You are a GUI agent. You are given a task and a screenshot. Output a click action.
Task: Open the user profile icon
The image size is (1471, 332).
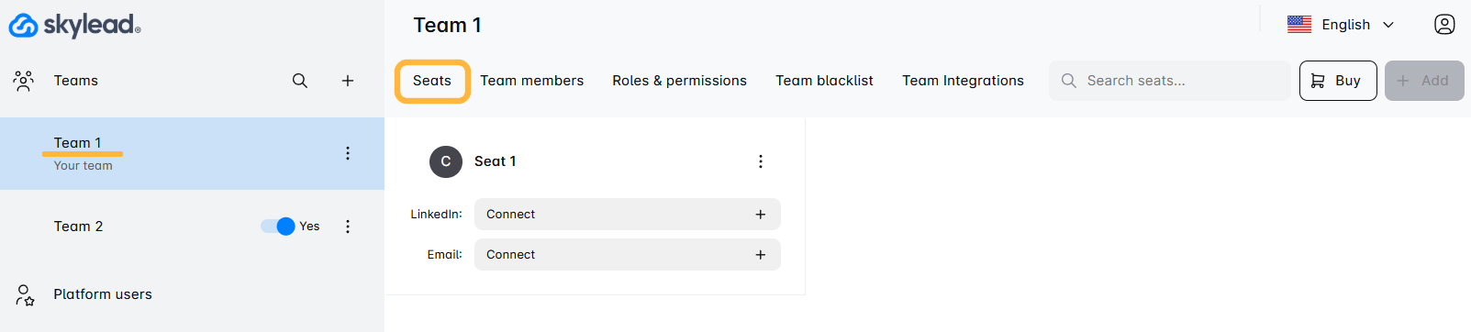point(1444,25)
